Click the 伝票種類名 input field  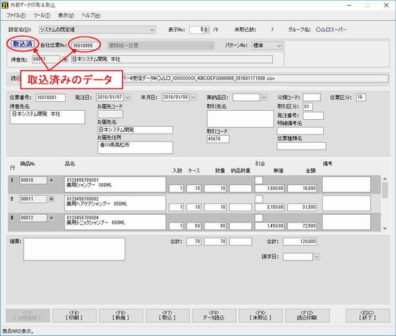click(302, 146)
